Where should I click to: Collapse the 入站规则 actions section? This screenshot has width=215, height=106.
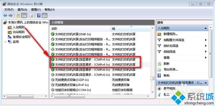point(206,28)
